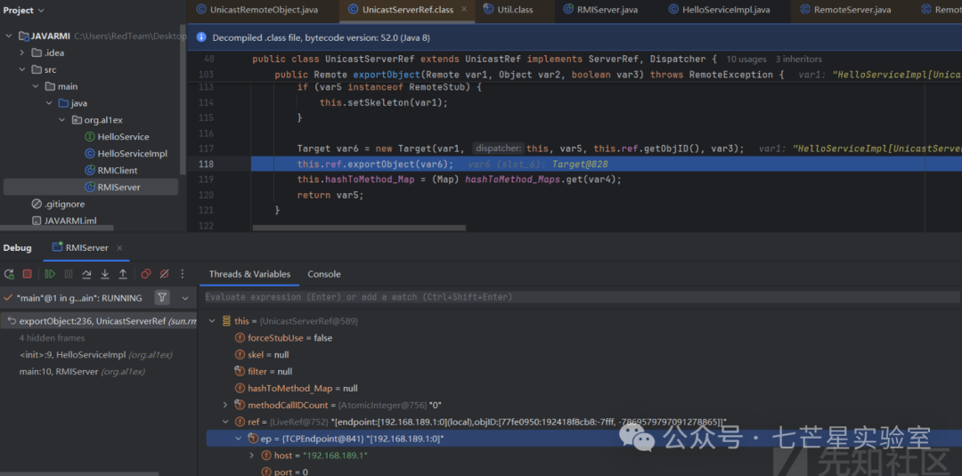962x476 pixels.
Task: Click the .gitignore file icon
Action: pos(37,204)
